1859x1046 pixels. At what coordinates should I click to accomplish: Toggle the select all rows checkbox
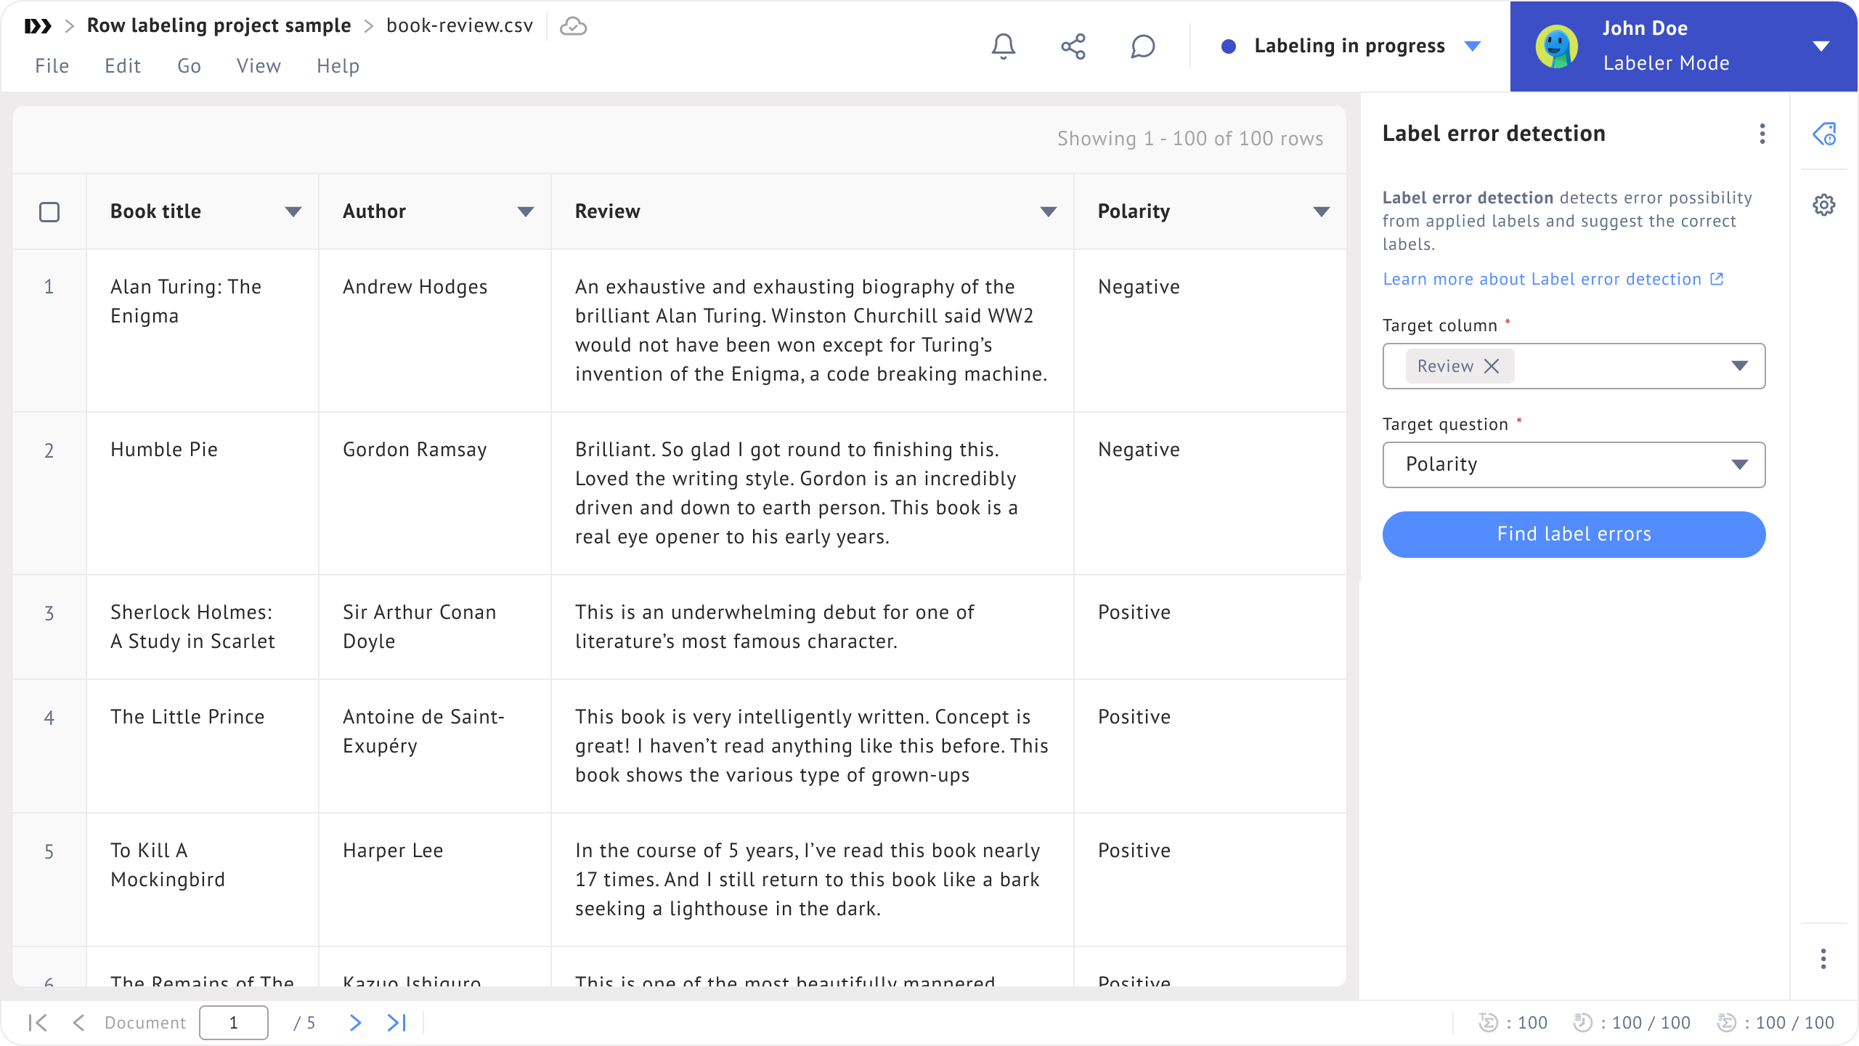[x=49, y=212]
